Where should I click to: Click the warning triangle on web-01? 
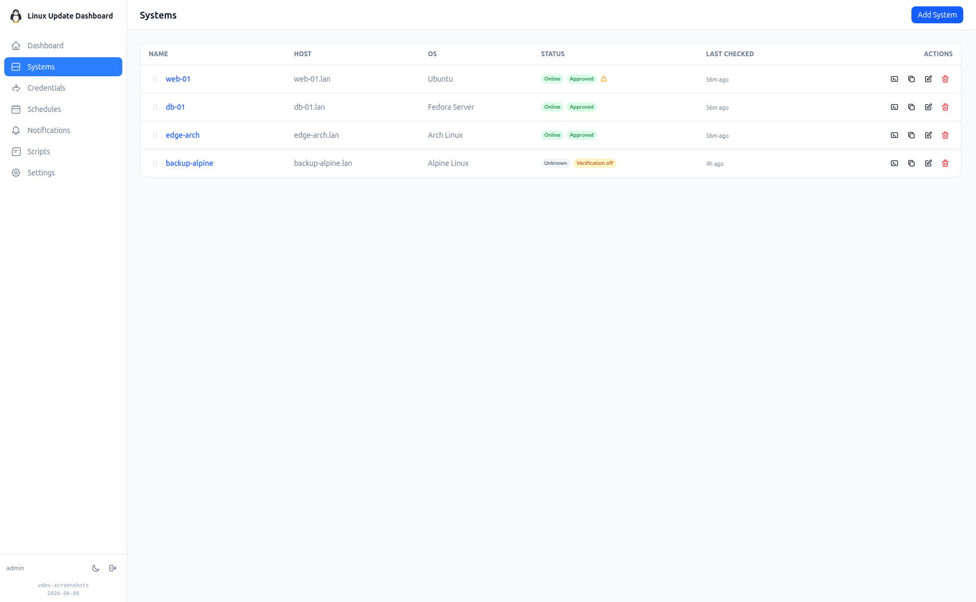(x=604, y=79)
